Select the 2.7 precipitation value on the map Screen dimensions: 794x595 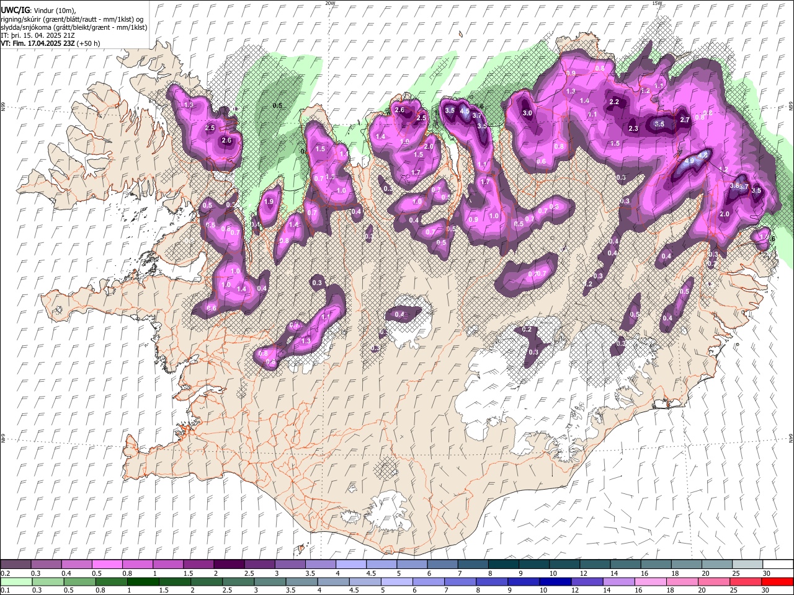pyautogui.click(x=685, y=120)
